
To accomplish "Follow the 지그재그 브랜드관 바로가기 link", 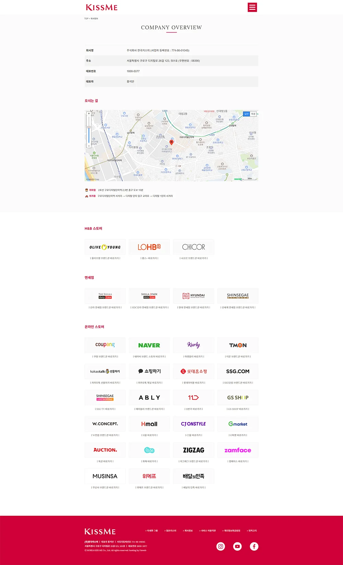I will point(193,461).
